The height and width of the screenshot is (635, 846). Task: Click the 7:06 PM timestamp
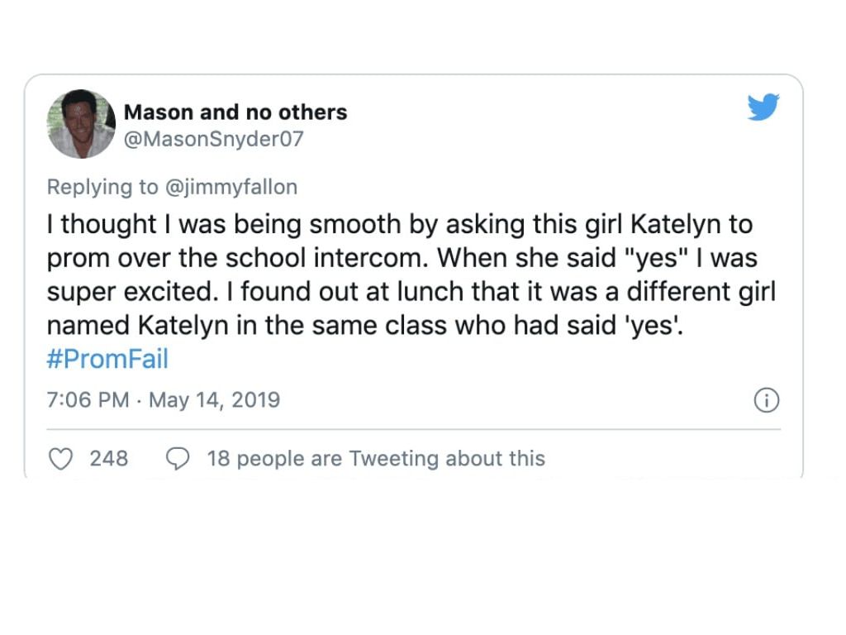click(88, 400)
